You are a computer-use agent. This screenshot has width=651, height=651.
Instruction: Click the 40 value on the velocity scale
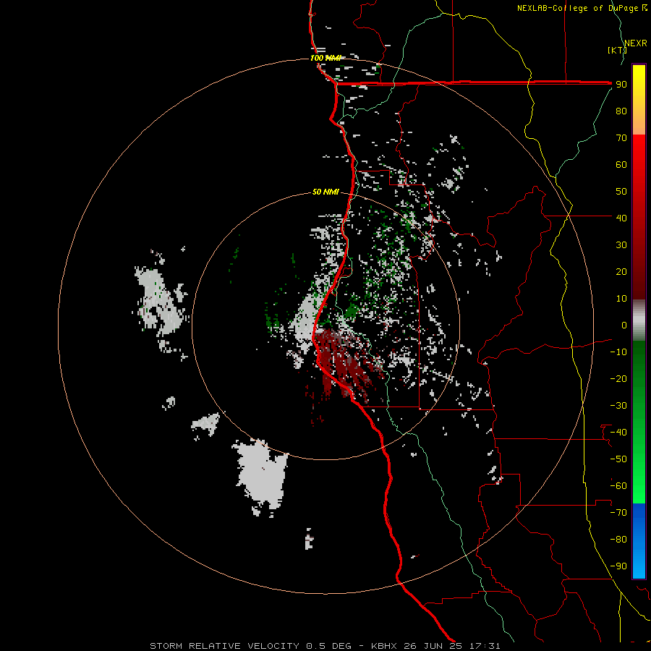point(621,218)
